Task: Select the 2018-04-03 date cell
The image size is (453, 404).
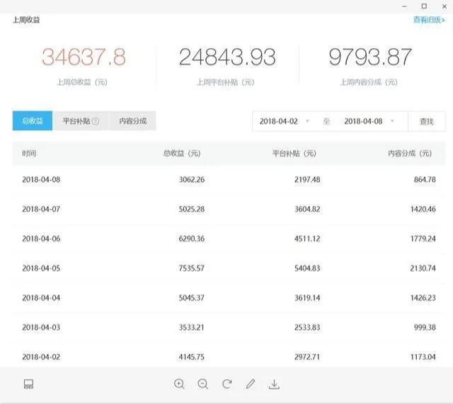Action: tap(41, 328)
